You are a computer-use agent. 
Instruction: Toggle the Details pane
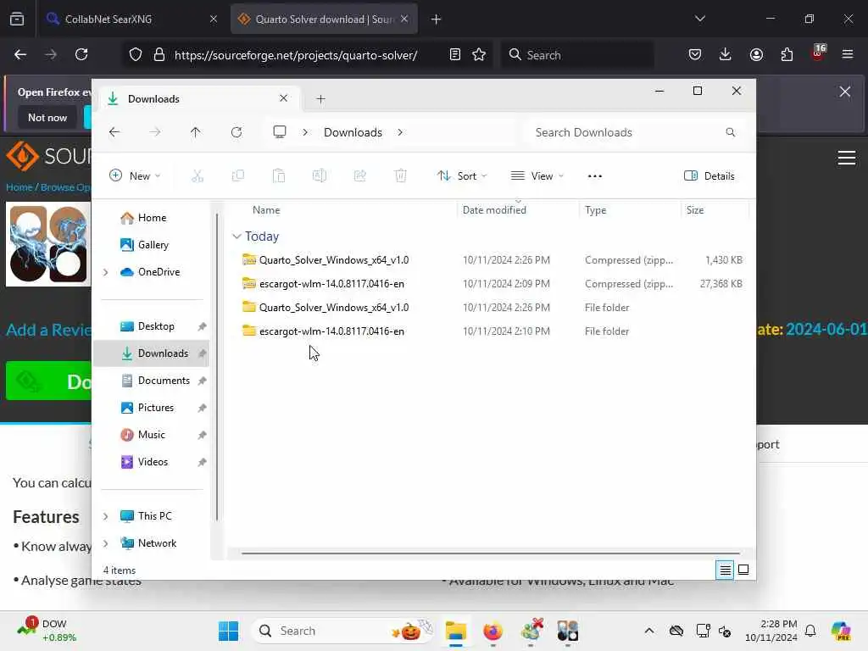(x=709, y=176)
